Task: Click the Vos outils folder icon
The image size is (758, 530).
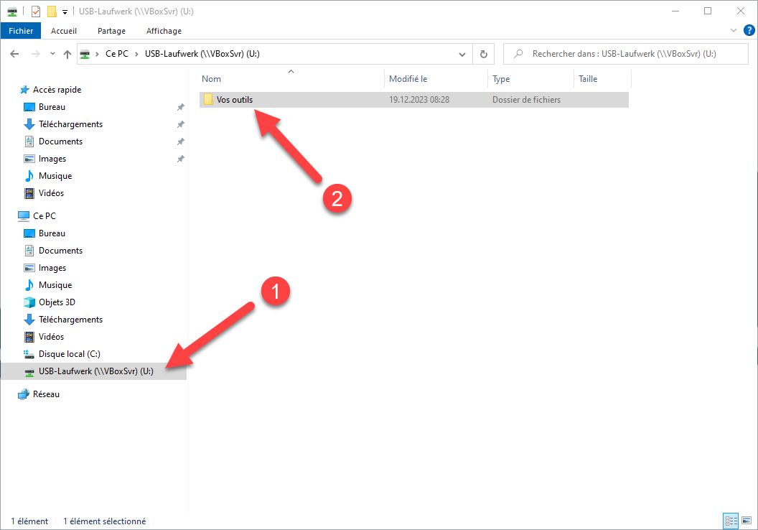Action: (208, 100)
